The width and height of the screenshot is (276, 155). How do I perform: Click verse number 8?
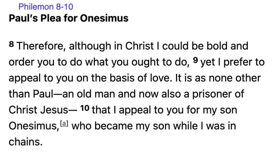(x=11, y=45)
